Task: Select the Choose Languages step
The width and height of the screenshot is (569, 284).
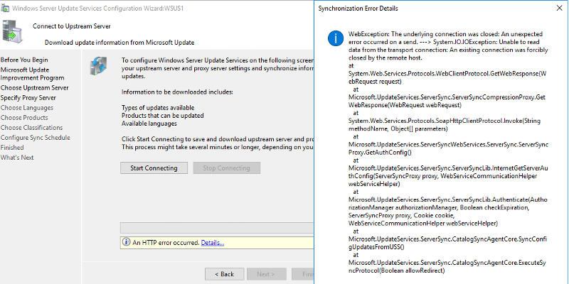Action: [x=27, y=108]
